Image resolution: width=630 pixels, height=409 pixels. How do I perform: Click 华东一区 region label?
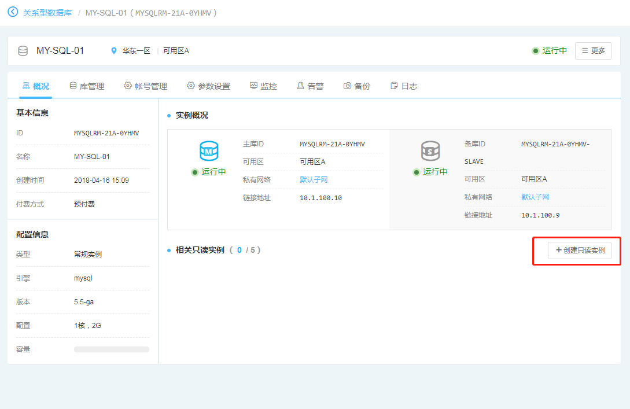136,51
